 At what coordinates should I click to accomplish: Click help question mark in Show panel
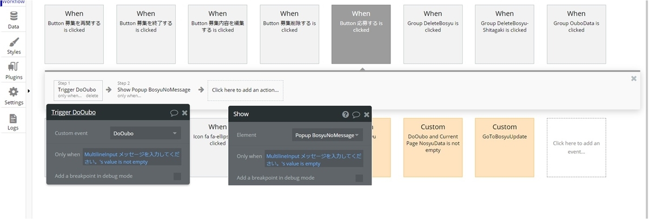(x=346, y=114)
